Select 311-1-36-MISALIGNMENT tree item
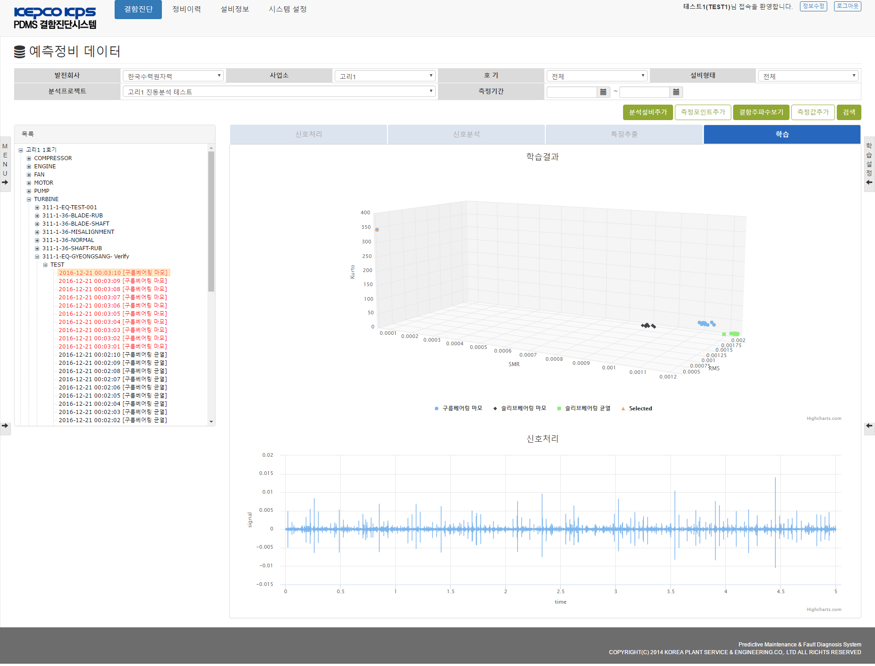This screenshot has height=666, width=875. click(x=78, y=232)
